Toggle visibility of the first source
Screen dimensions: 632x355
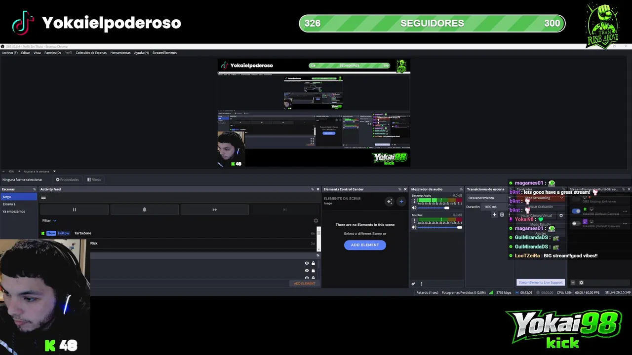[x=307, y=263]
